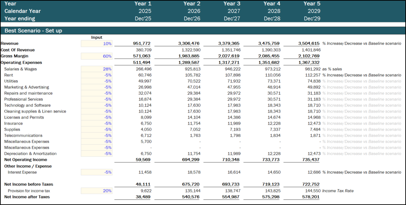Select the Rent input percentage cell

[97, 75]
